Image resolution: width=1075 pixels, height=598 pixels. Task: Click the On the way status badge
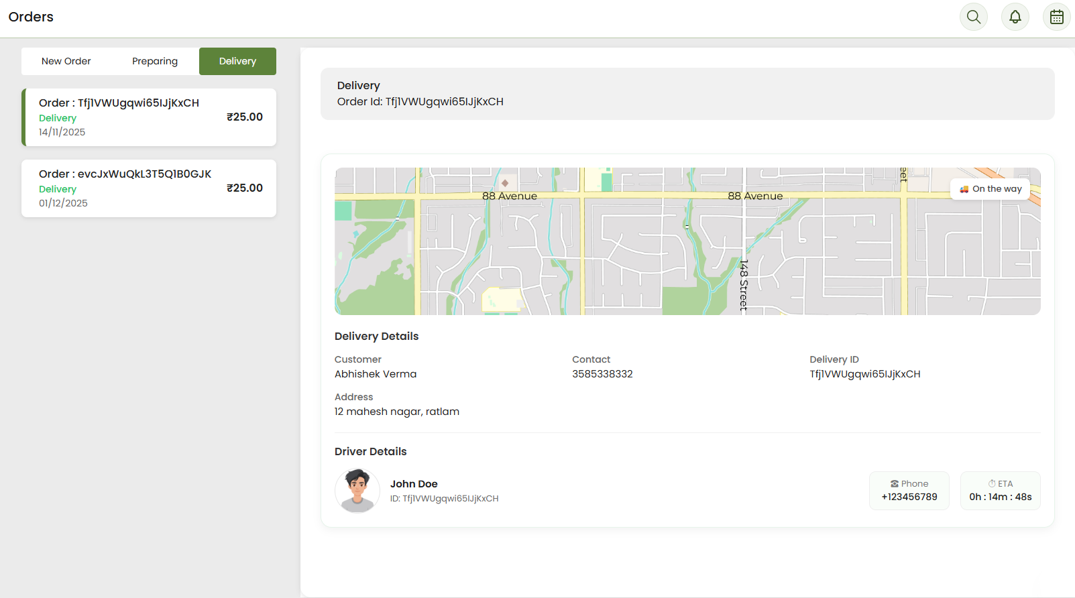[990, 189]
